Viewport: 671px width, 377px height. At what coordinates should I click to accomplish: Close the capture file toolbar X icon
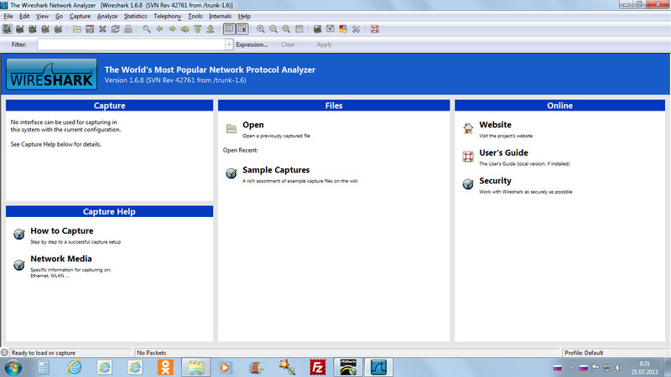pyautogui.click(x=102, y=29)
